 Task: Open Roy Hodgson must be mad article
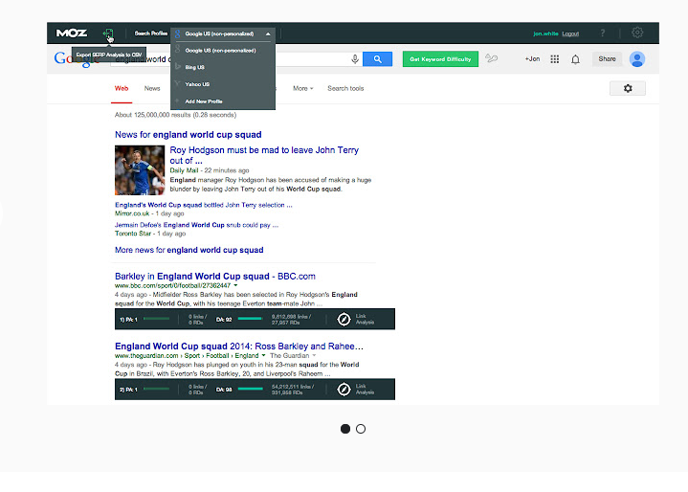tap(264, 155)
